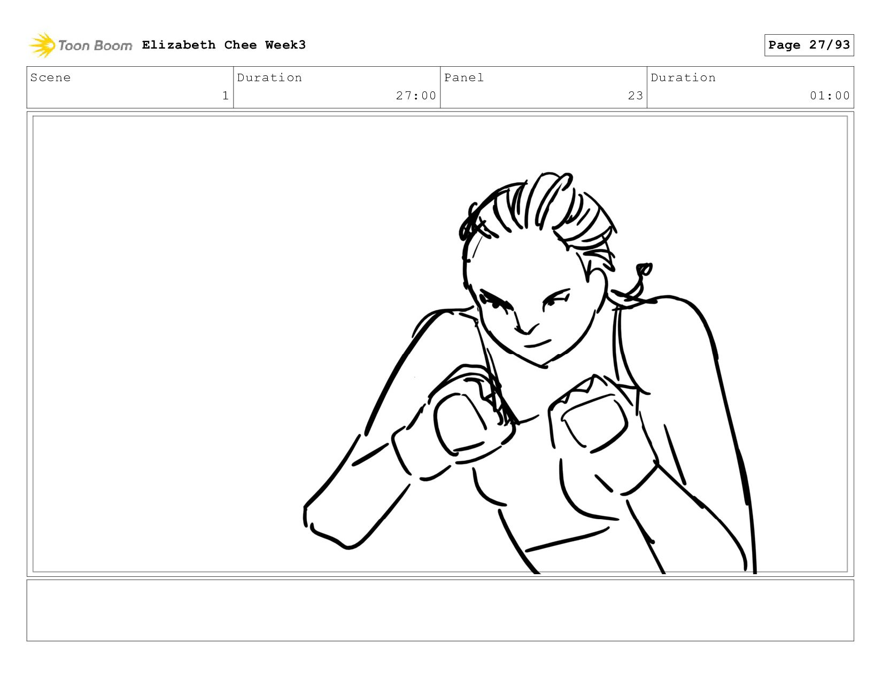Click the 'Scene' header label

coord(51,77)
